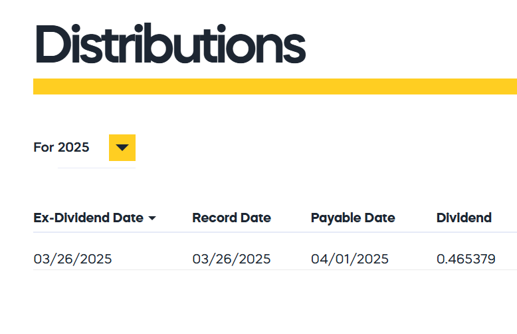Select the ex-dividend date cell 03/26/2025

[x=72, y=259]
